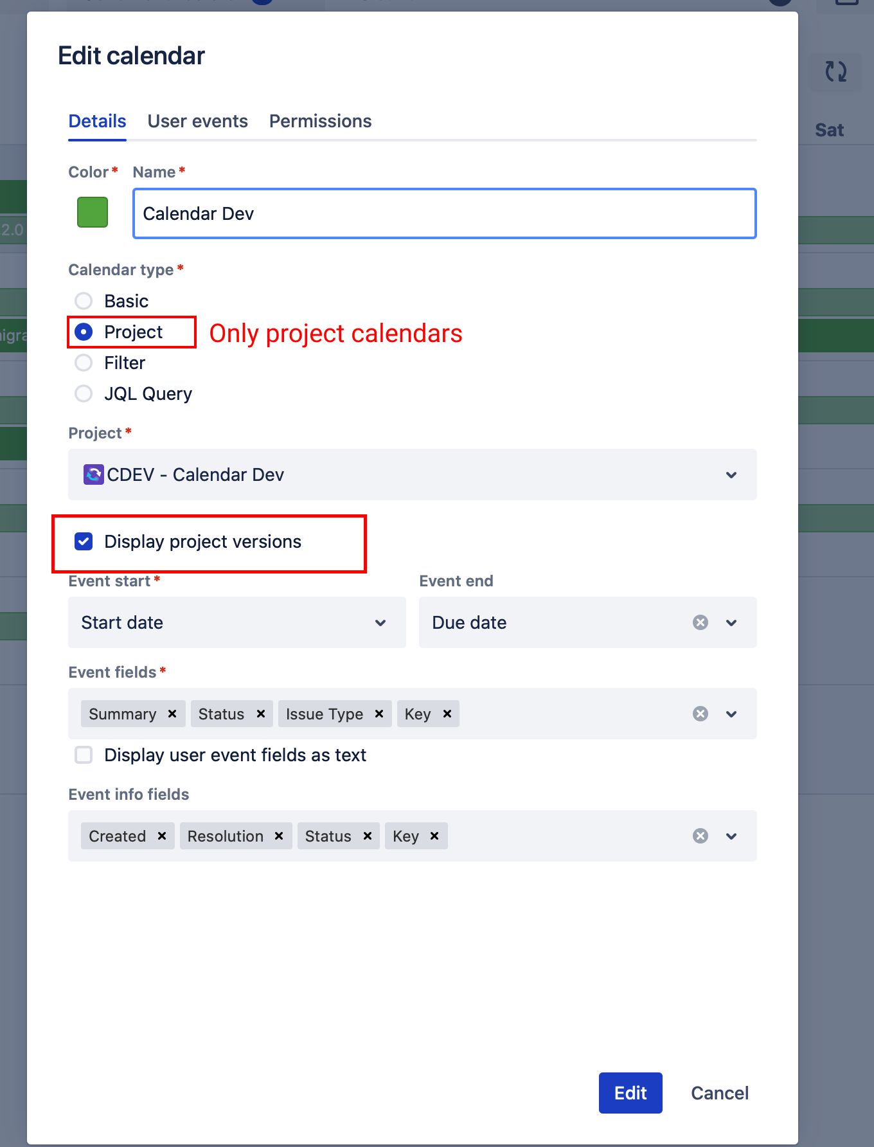Clear all Event info fields selections
The image size is (874, 1147).
point(700,836)
